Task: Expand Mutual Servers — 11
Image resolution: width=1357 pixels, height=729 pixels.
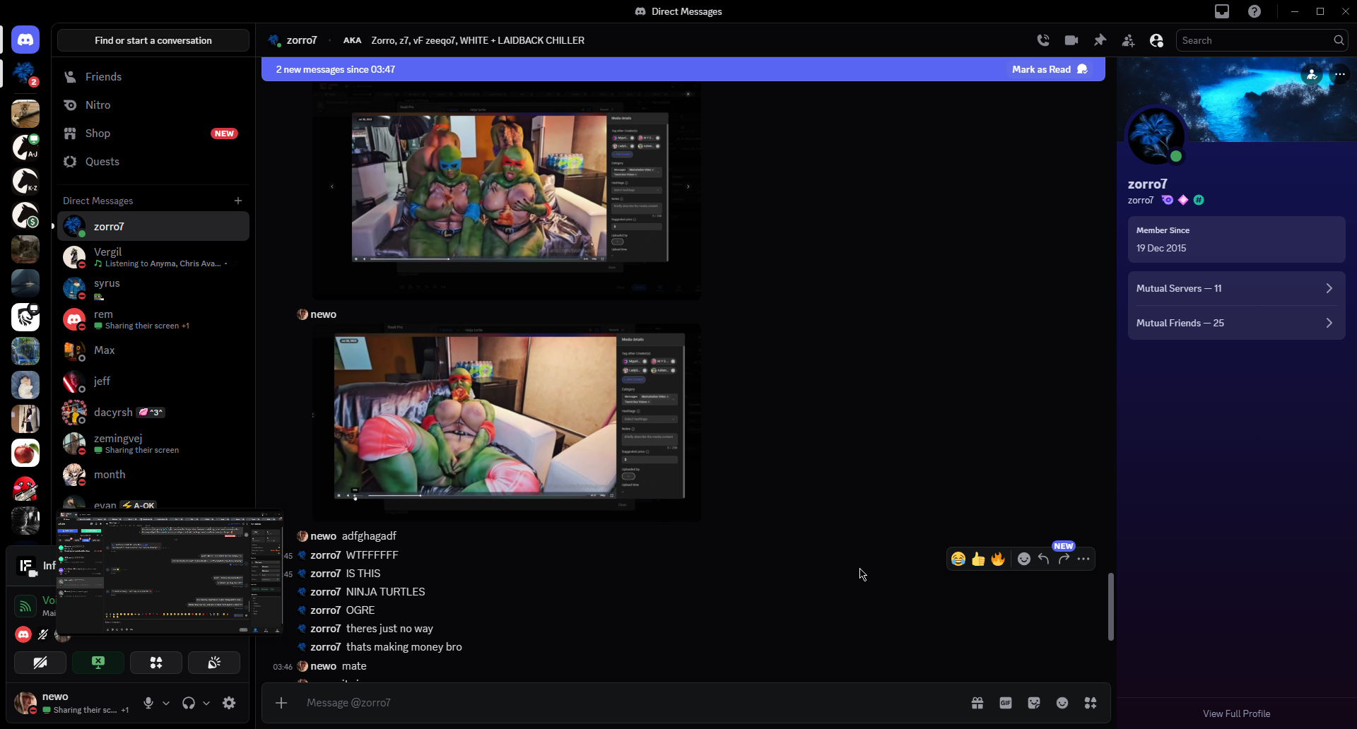Action: coord(1237,288)
